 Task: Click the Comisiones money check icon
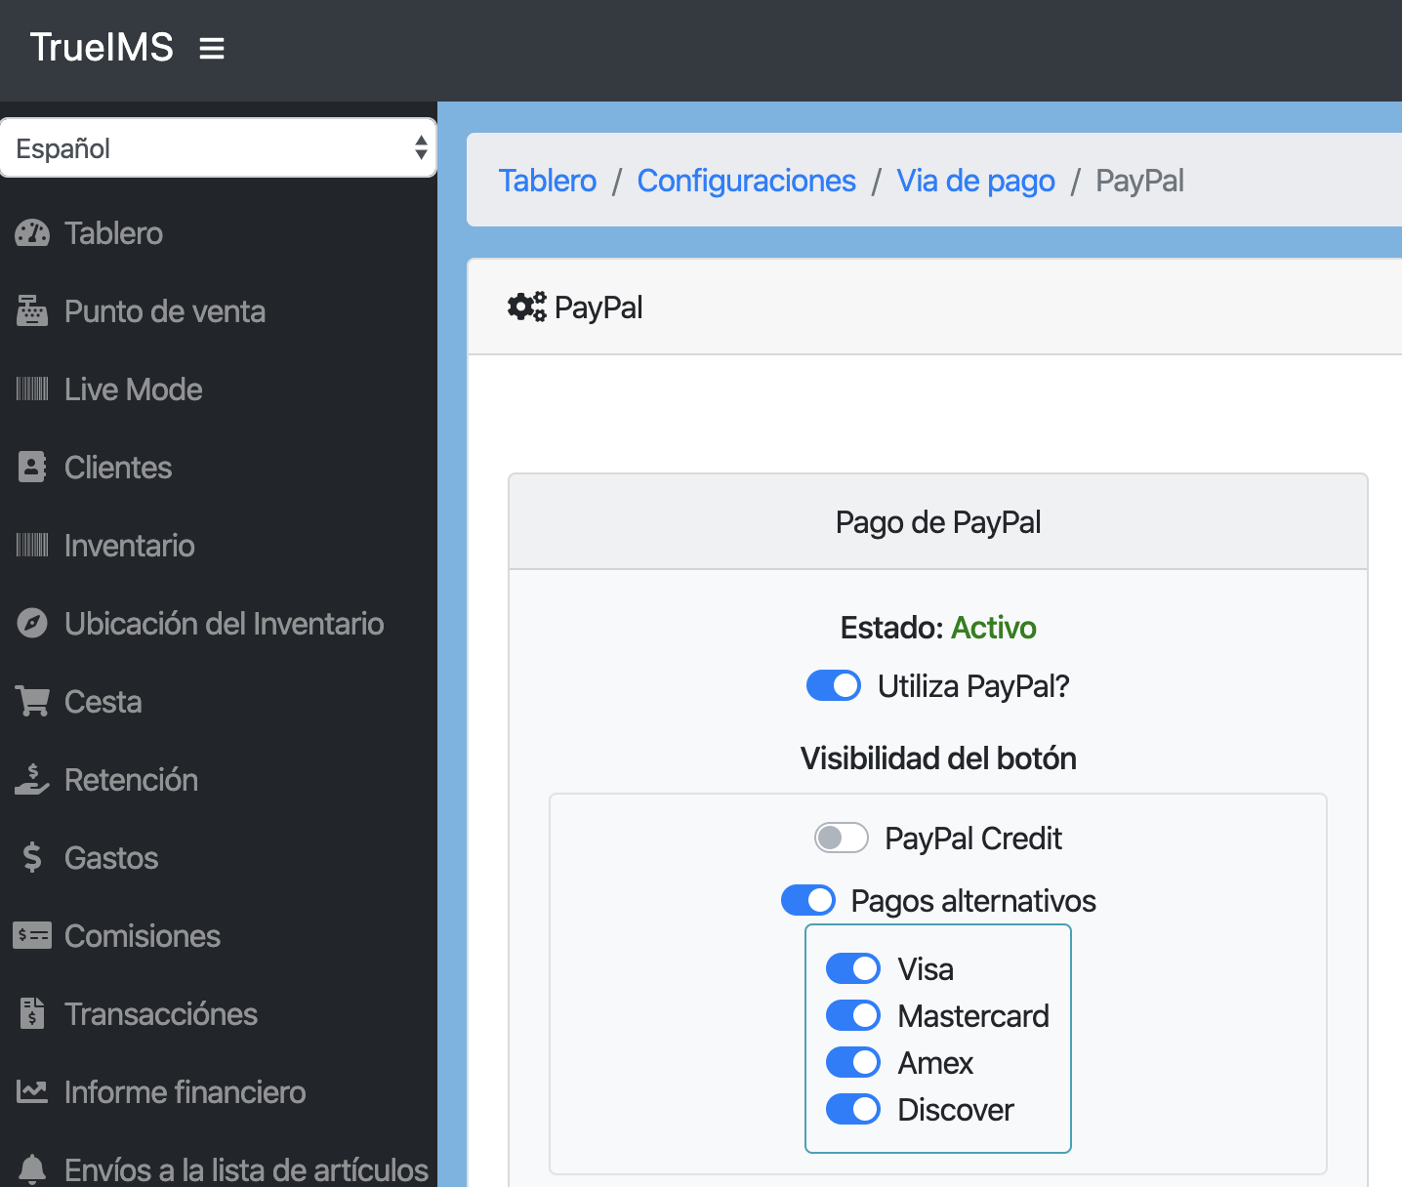coord(32,936)
